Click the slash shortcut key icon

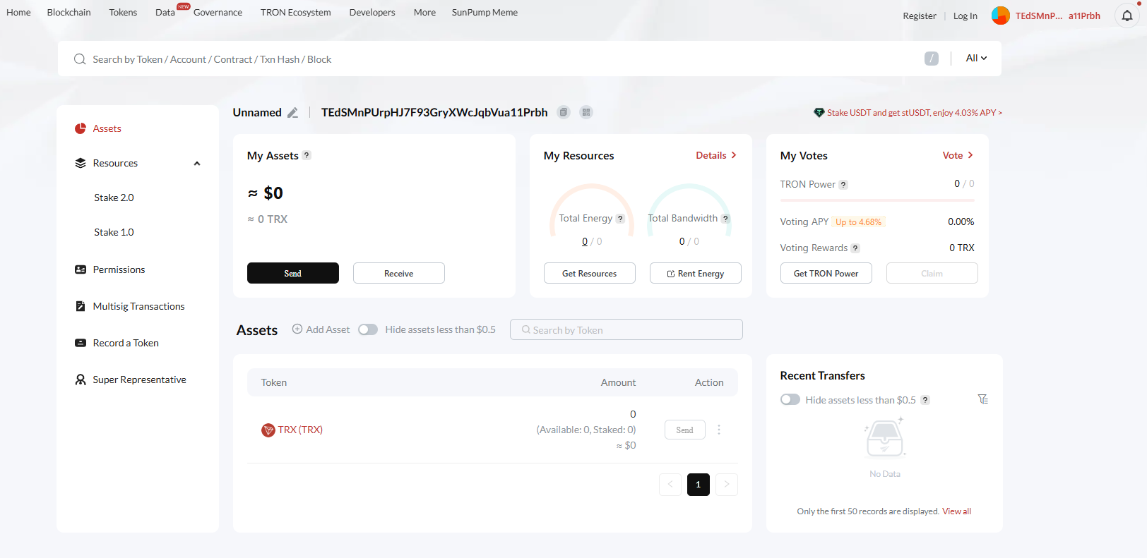coord(932,59)
